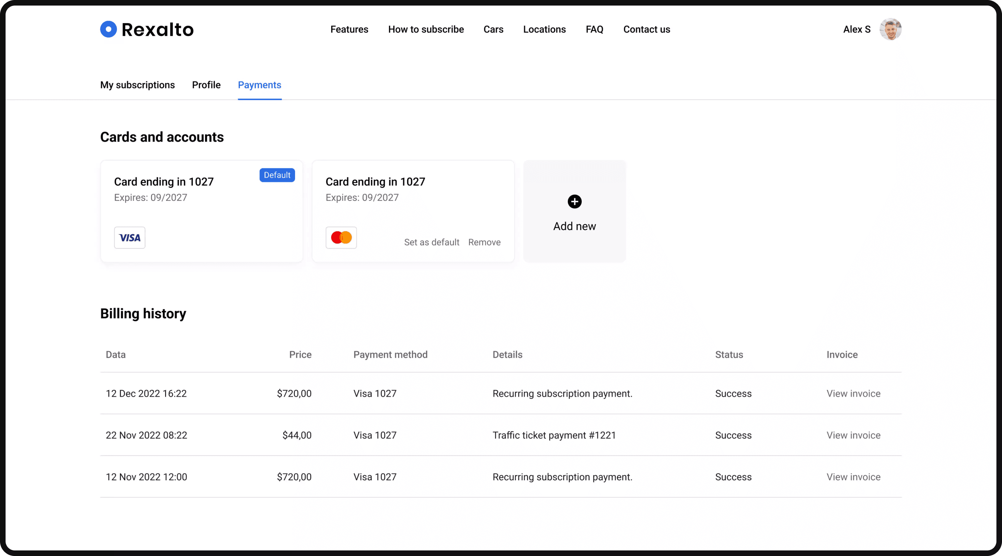
Task: Switch to the Profile tab
Action: [206, 85]
